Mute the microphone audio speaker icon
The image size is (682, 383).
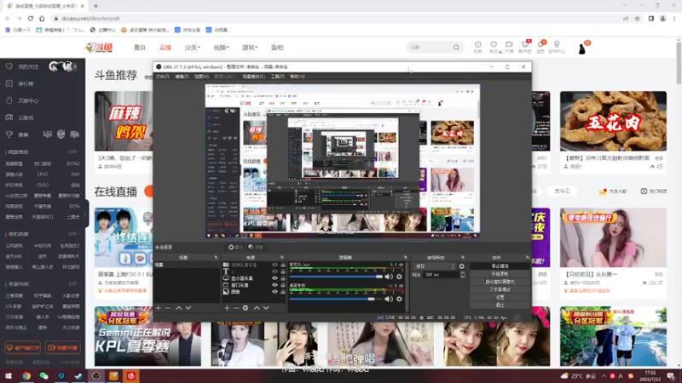[389, 277]
